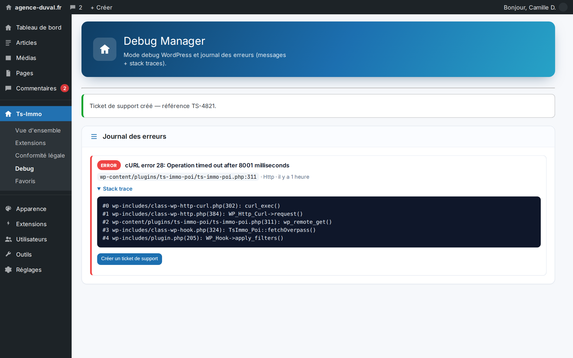
Task: Click stack trace line #3 fetchOverpass()
Action: [x=209, y=230]
